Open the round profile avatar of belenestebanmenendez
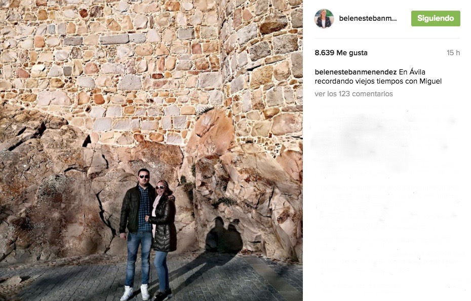Screen dimensions: 471x301 click(x=324, y=18)
